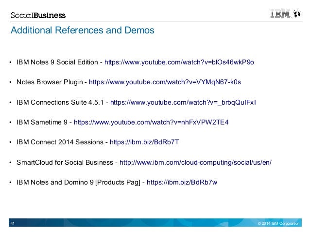
Task: Select the 'Additional References and Demos' title
Action: 83,30
